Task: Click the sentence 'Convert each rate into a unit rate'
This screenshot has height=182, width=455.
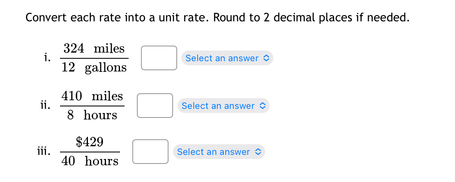Action: (x=117, y=18)
